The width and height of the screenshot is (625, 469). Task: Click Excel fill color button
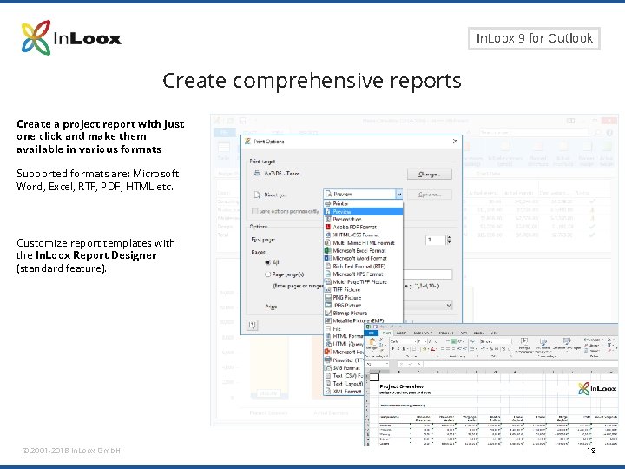click(x=424, y=349)
